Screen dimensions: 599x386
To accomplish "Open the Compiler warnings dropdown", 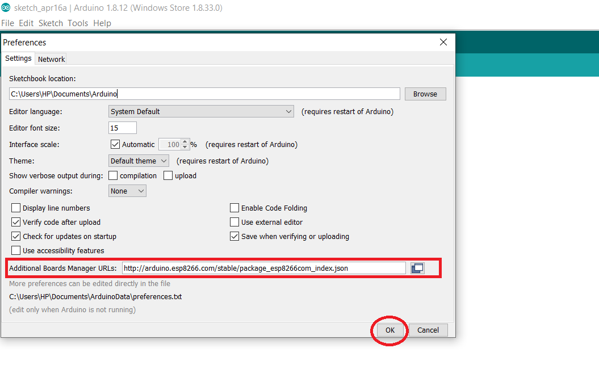I will coord(127,191).
